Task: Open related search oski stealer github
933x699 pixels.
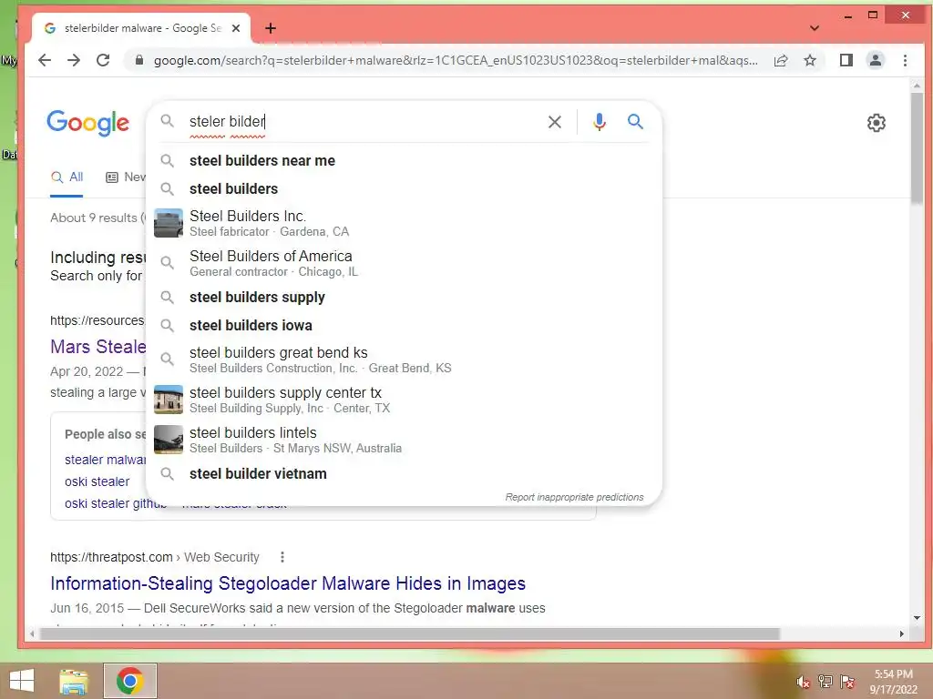Action: [116, 503]
